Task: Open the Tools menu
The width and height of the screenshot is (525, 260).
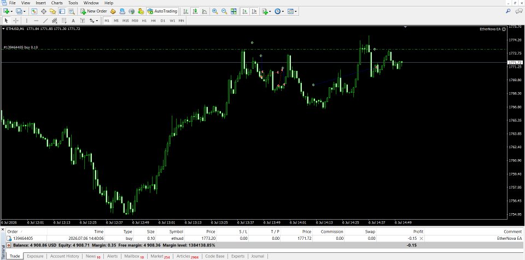Action: [73, 3]
